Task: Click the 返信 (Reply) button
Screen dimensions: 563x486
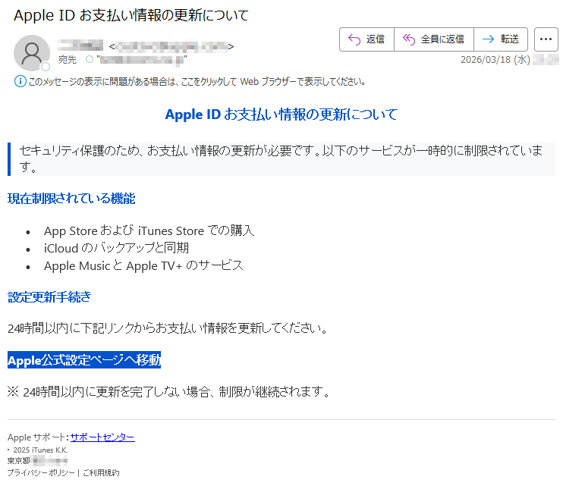Action: point(366,39)
